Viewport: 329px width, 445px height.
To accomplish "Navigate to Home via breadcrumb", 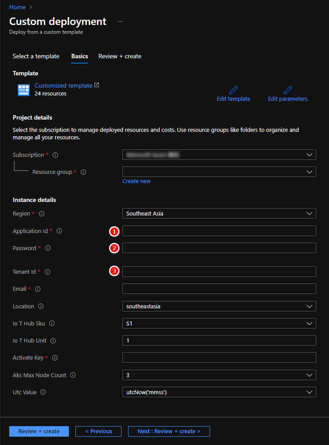I will pos(17,7).
